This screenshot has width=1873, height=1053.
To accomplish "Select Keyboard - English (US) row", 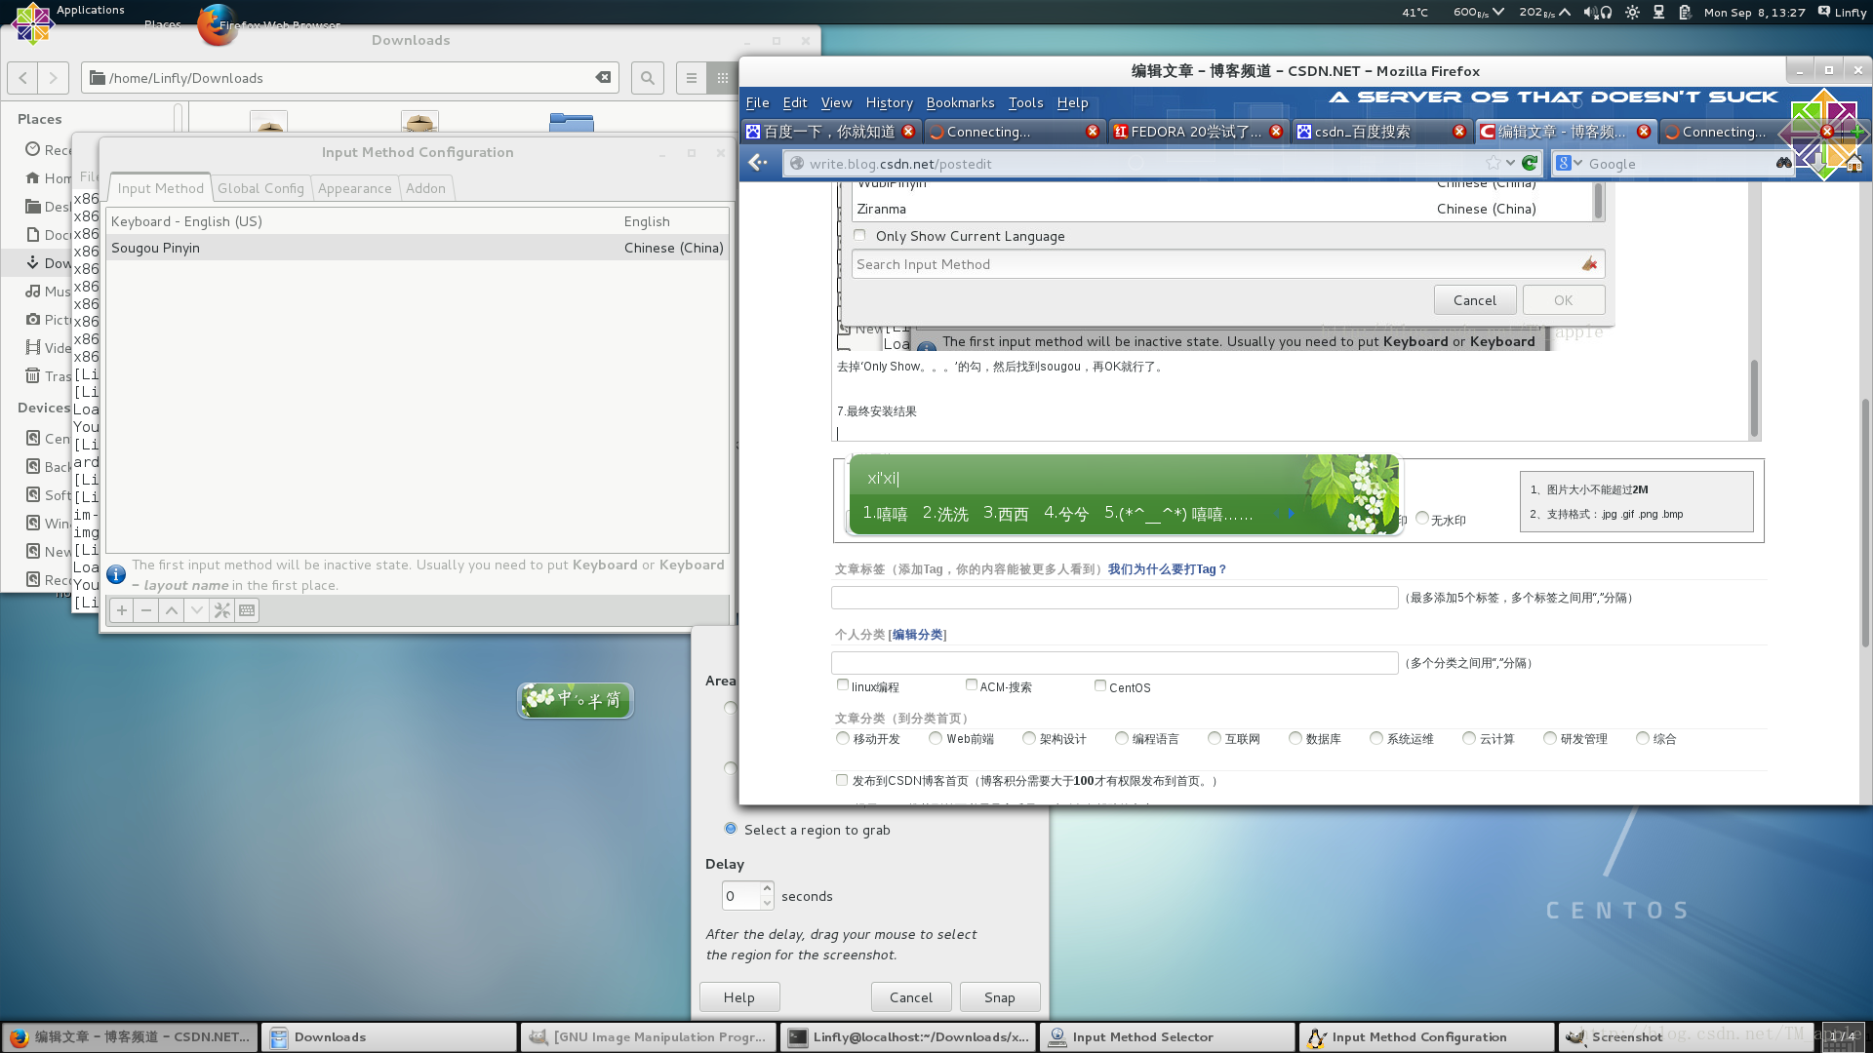I will coord(418,221).
